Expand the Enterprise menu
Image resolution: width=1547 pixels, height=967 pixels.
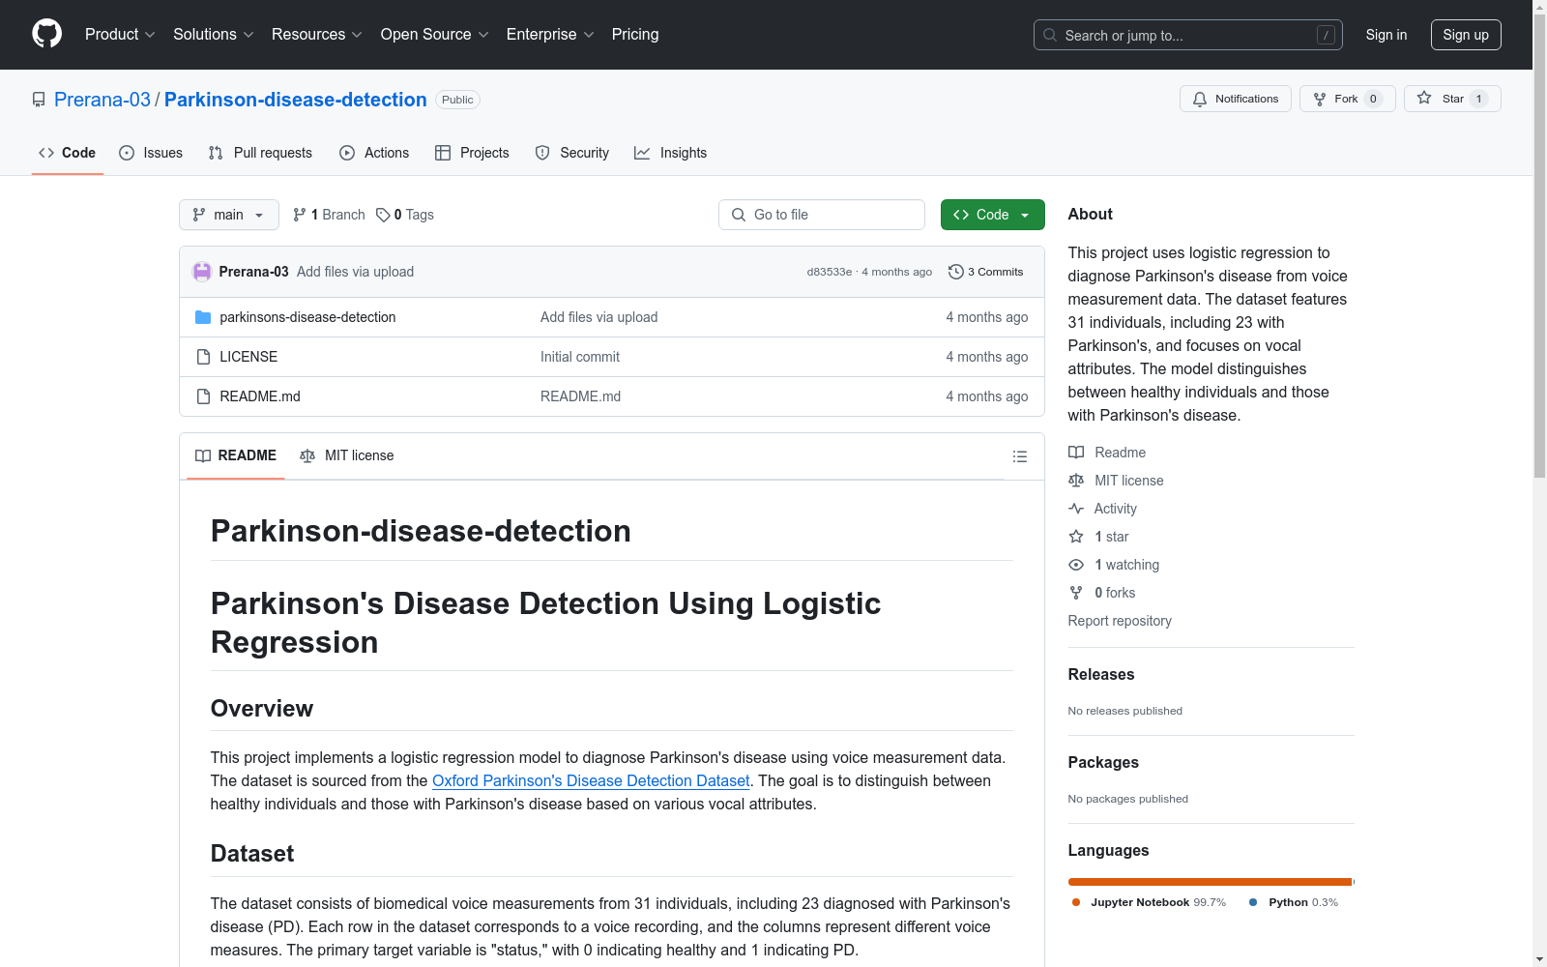(x=550, y=35)
